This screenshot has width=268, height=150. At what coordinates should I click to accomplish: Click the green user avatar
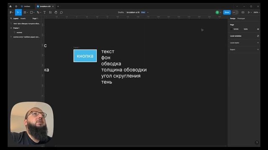(x=217, y=12)
